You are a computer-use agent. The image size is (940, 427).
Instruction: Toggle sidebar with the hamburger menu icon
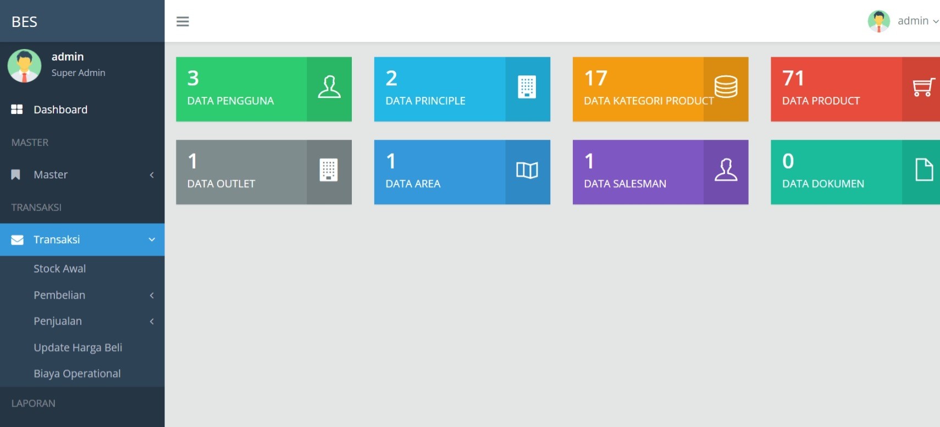tap(183, 21)
